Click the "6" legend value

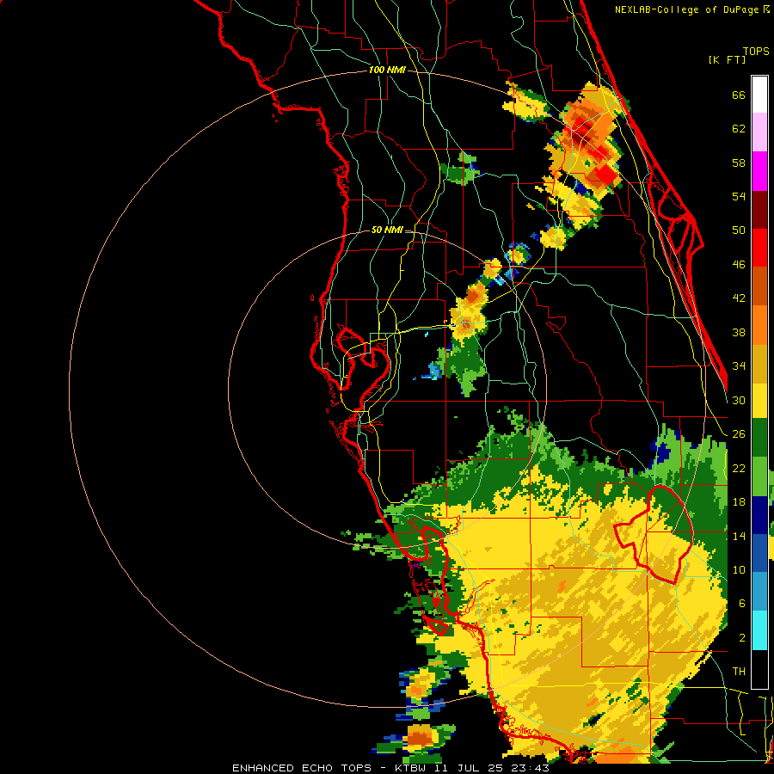pos(742,603)
